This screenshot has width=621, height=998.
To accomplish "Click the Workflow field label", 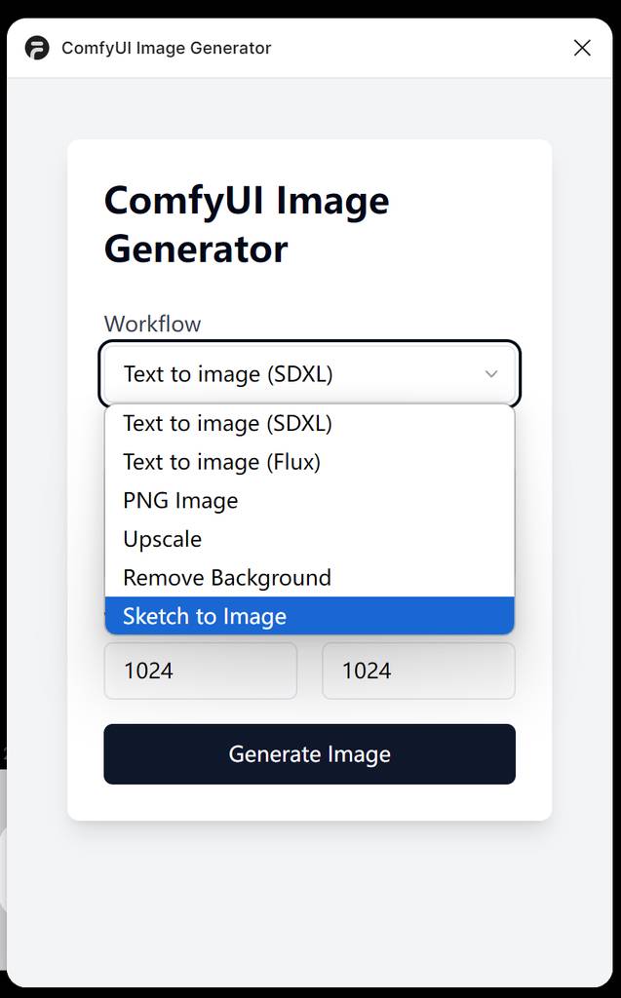I will [x=152, y=324].
